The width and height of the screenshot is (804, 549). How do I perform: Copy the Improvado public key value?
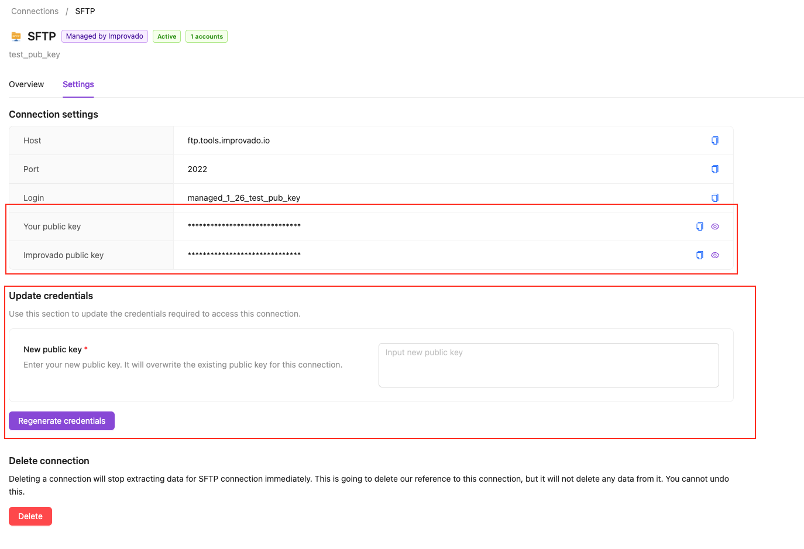coord(699,255)
